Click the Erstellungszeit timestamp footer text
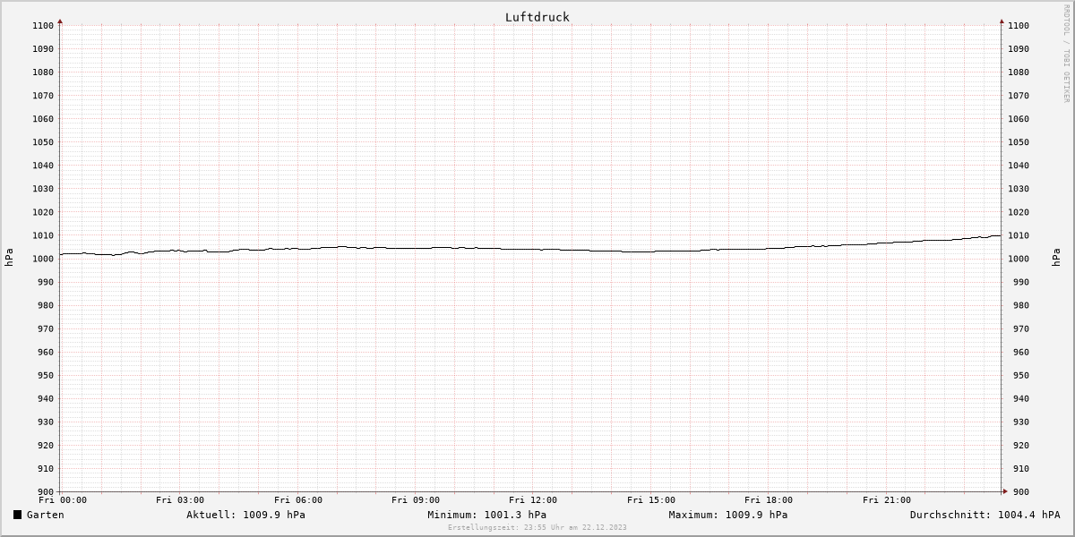This screenshot has width=1075, height=537. tap(537, 527)
